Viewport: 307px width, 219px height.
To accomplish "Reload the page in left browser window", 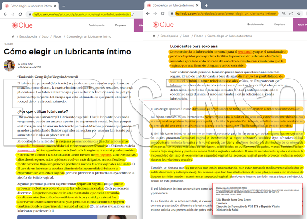I will click(x=20, y=14).
